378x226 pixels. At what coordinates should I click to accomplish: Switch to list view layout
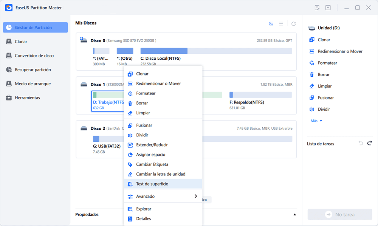click(x=281, y=23)
